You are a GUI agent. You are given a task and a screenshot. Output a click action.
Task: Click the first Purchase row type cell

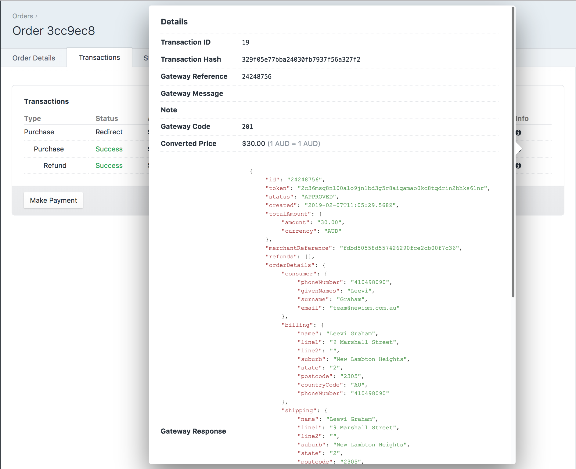(39, 132)
